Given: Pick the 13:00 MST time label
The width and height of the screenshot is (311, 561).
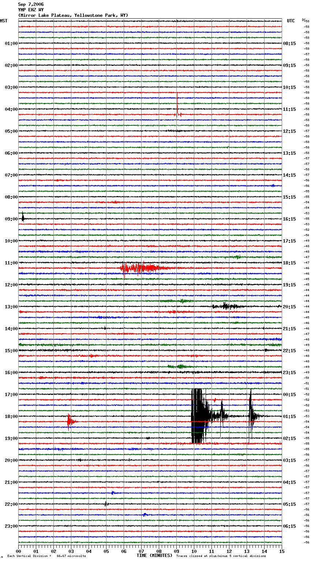Looking at the screenshot, I should click(11, 307).
